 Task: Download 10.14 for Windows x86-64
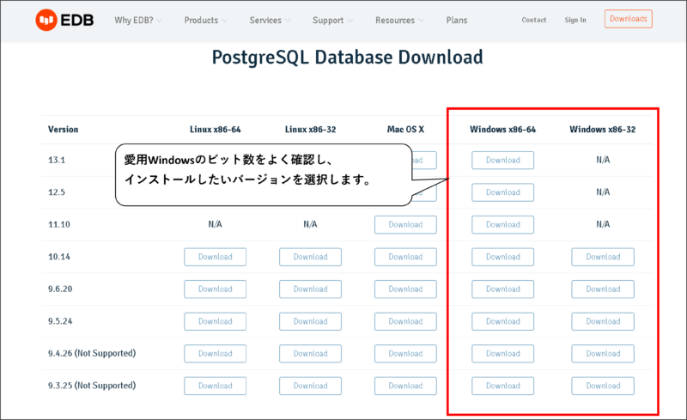[x=502, y=257]
